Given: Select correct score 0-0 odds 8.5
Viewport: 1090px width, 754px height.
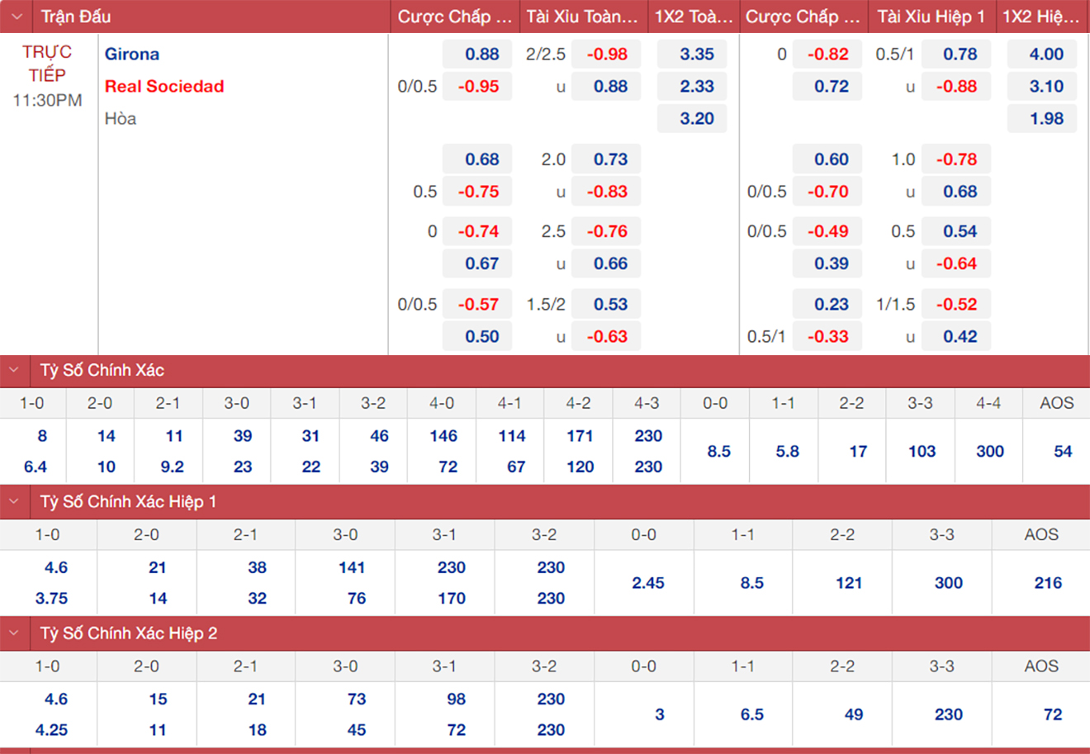Looking at the screenshot, I should point(718,452).
